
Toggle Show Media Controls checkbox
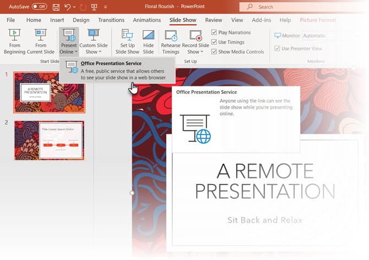pyautogui.click(x=214, y=52)
